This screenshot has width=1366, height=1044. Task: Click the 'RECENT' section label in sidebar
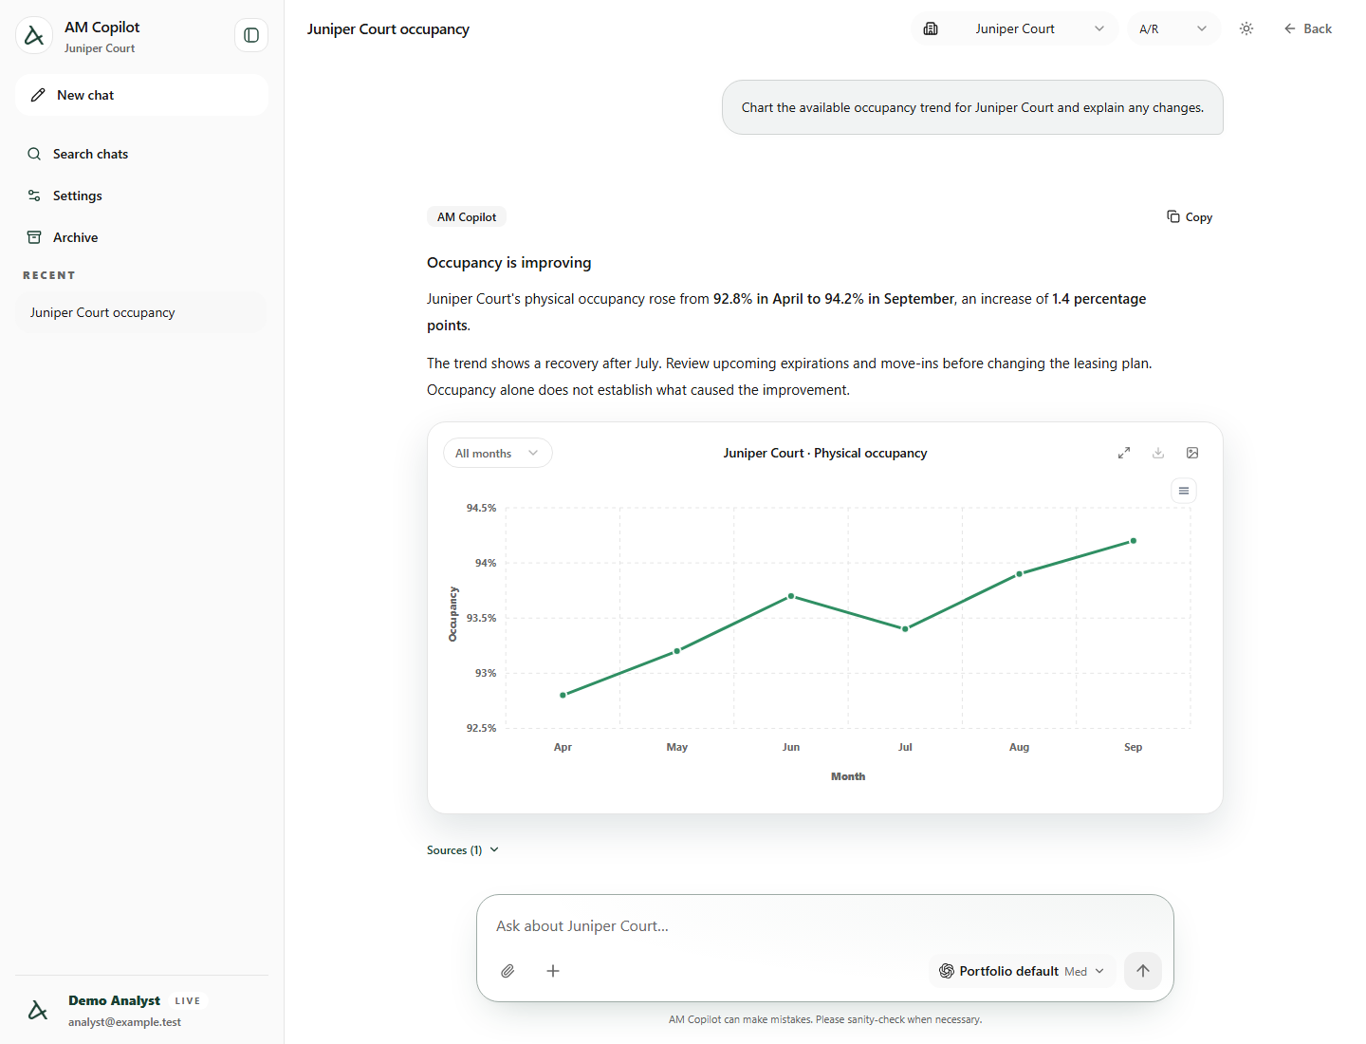pos(49,275)
